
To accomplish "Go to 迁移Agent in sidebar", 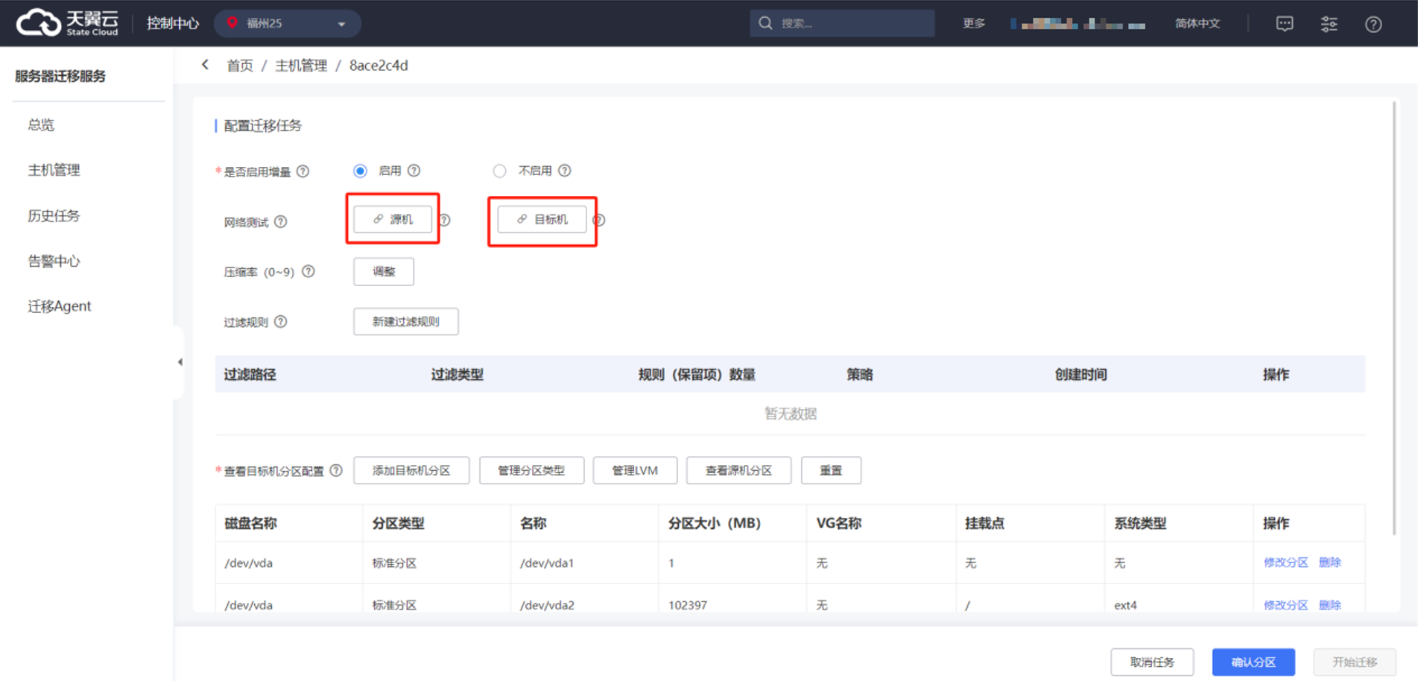I will pyautogui.click(x=59, y=305).
